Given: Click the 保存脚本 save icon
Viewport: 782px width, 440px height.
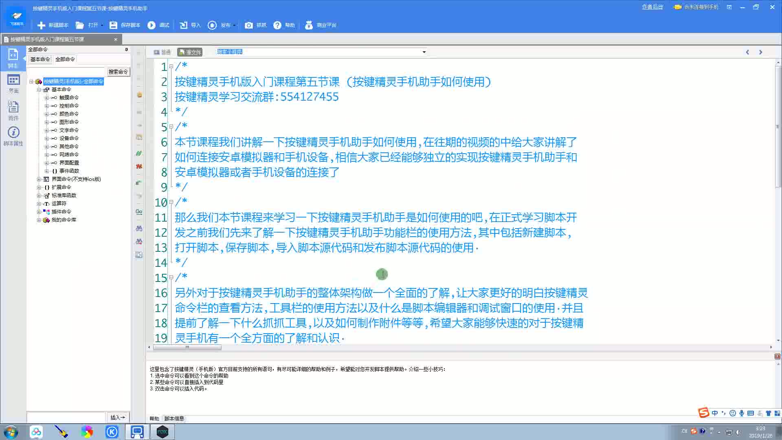Looking at the screenshot, I should point(113,25).
